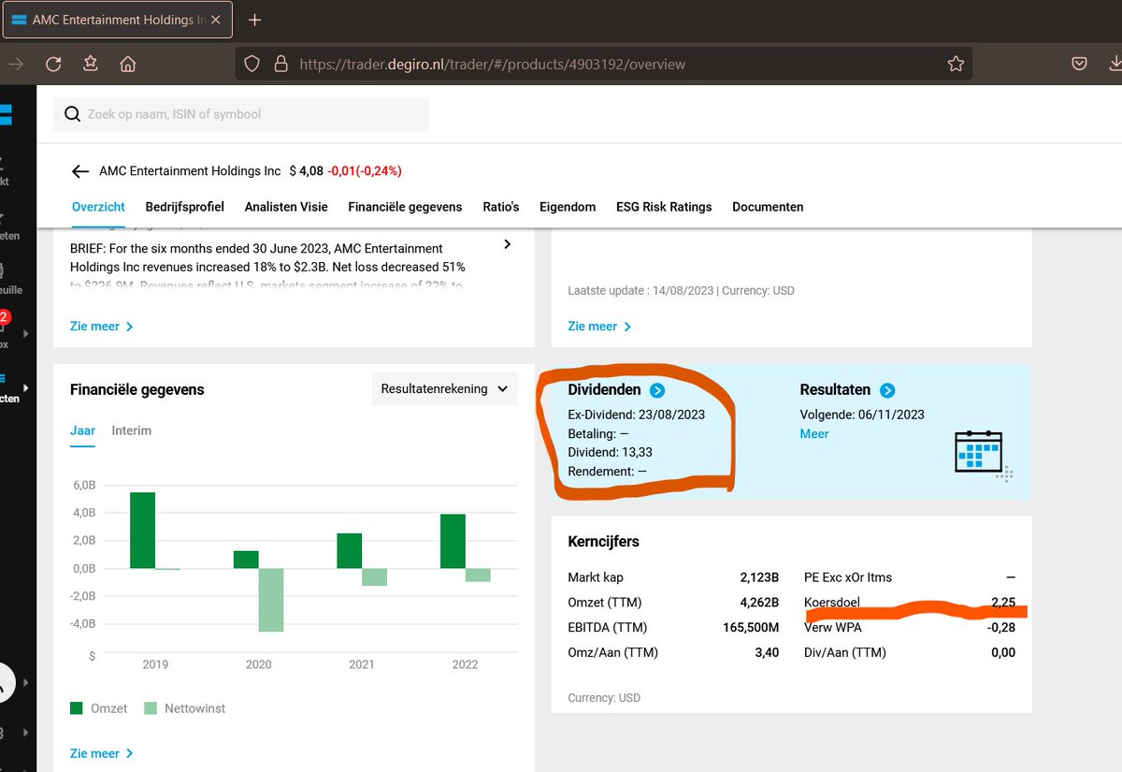Click the search magnifier icon
The image size is (1122, 772).
(72, 114)
